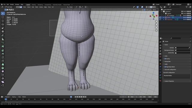
Task: Toggle the Rigid Body World checkbox
Action: pyautogui.click(x=165, y=67)
